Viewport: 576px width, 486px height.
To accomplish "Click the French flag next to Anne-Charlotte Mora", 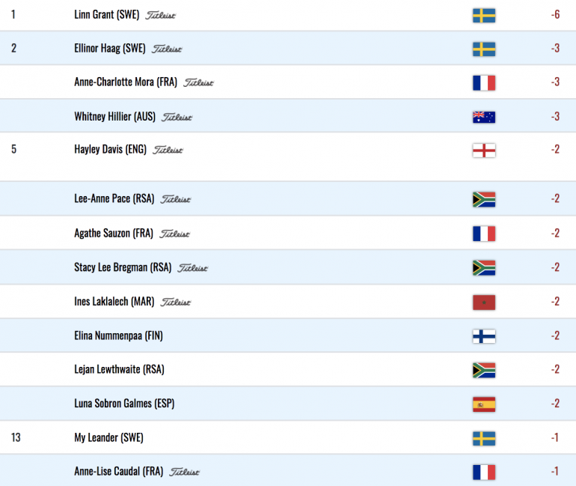I will [x=484, y=82].
